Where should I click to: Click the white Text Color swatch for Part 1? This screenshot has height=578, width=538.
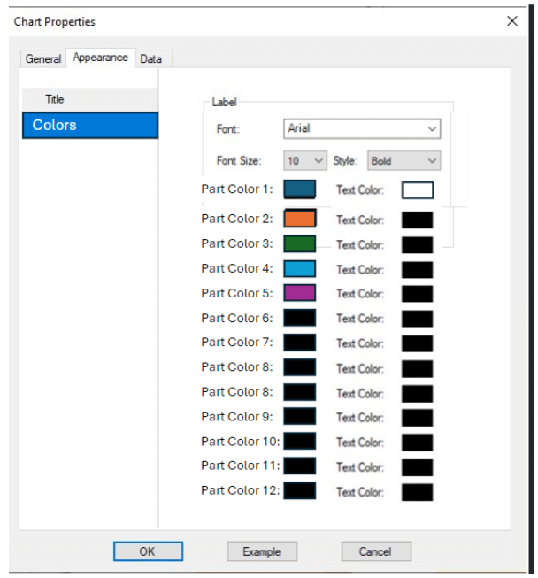click(x=418, y=190)
